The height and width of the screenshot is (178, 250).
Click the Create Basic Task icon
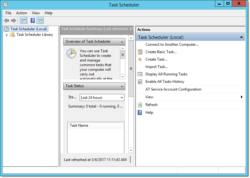140,52
